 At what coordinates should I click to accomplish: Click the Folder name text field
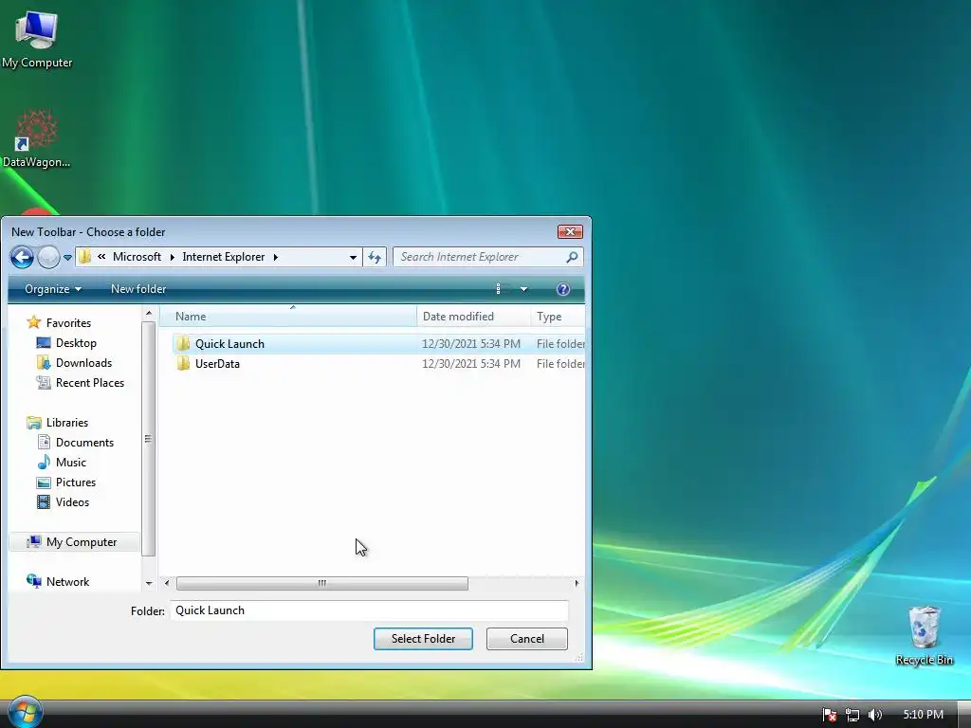point(369,610)
